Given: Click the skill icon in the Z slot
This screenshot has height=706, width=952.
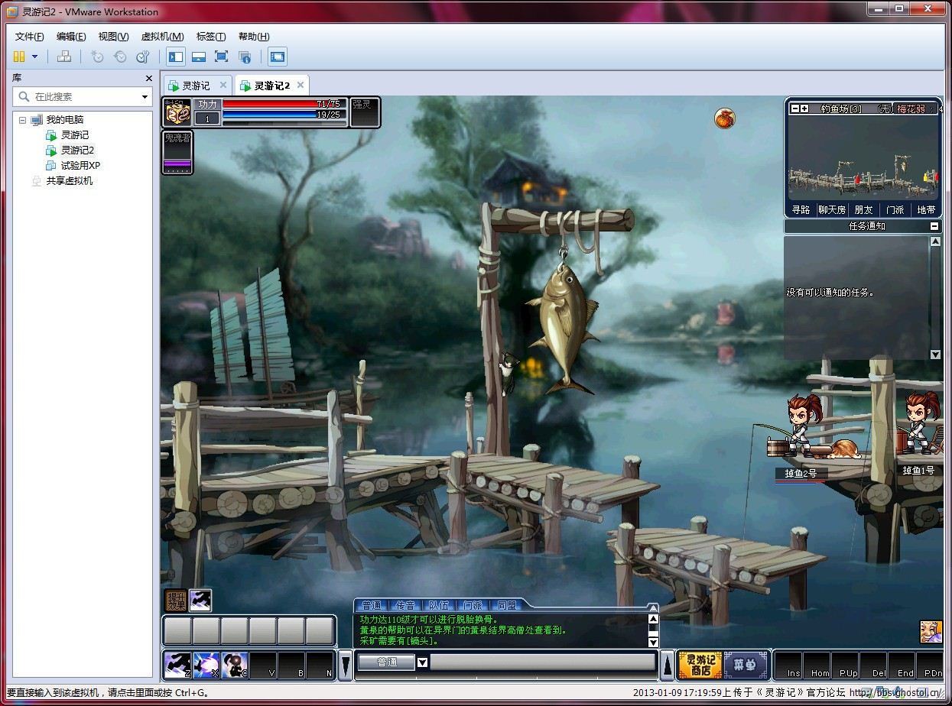Looking at the screenshot, I should click(x=177, y=665).
